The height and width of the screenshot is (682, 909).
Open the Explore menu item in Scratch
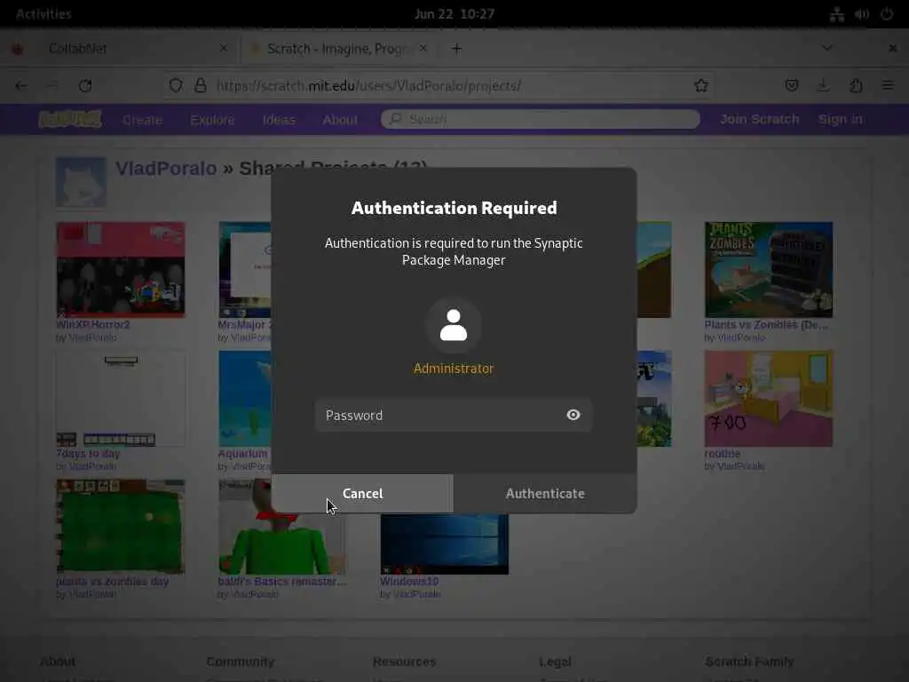(212, 120)
